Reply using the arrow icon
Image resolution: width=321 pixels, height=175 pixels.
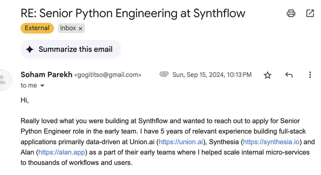click(x=288, y=75)
